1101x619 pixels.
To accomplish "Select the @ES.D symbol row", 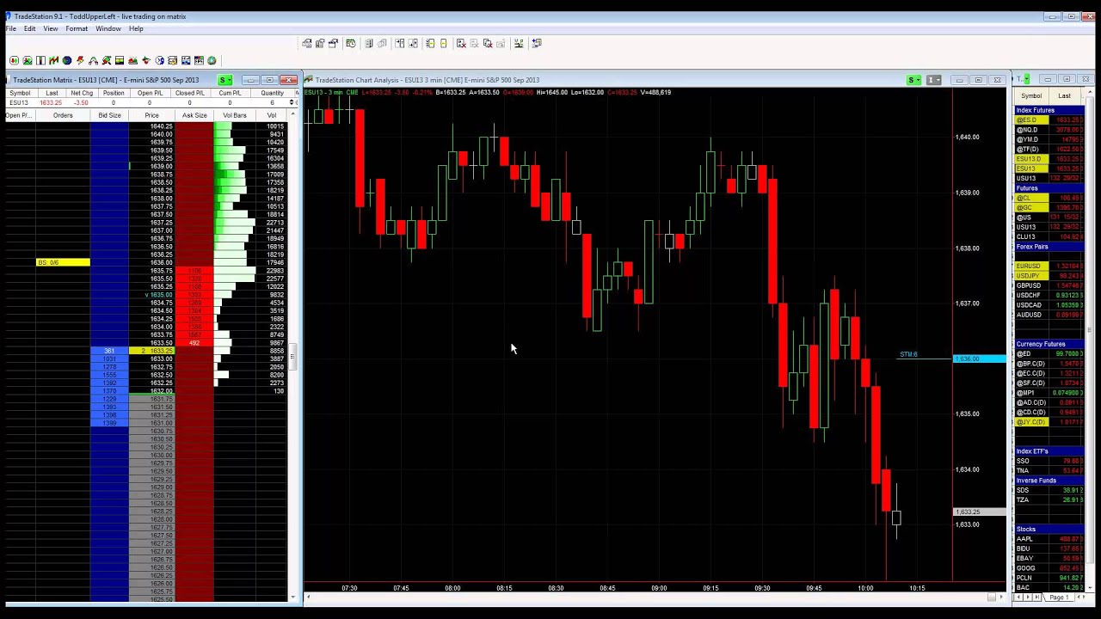I will pyautogui.click(x=1049, y=120).
